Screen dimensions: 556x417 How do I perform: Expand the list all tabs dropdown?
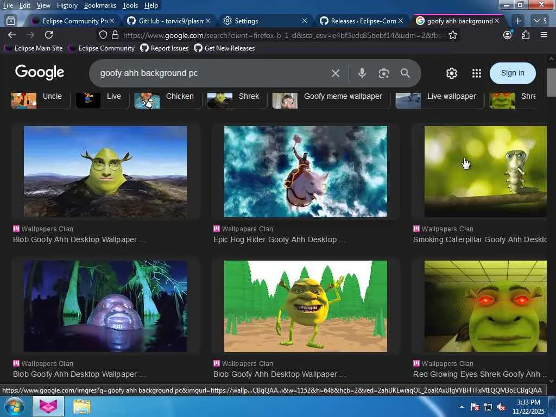click(540, 21)
